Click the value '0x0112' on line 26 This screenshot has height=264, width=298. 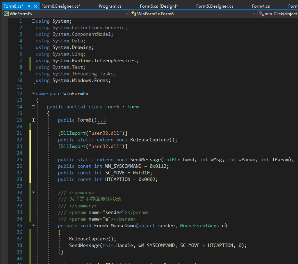click(x=158, y=166)
